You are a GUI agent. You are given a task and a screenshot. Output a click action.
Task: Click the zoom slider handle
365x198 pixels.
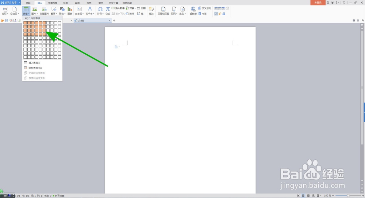coord(348,196)
